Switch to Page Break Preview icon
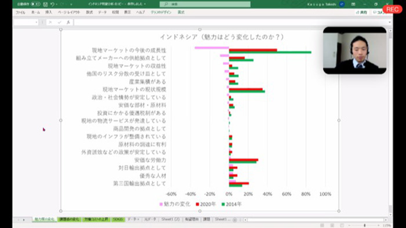The image size is (406, 228). 342,226
